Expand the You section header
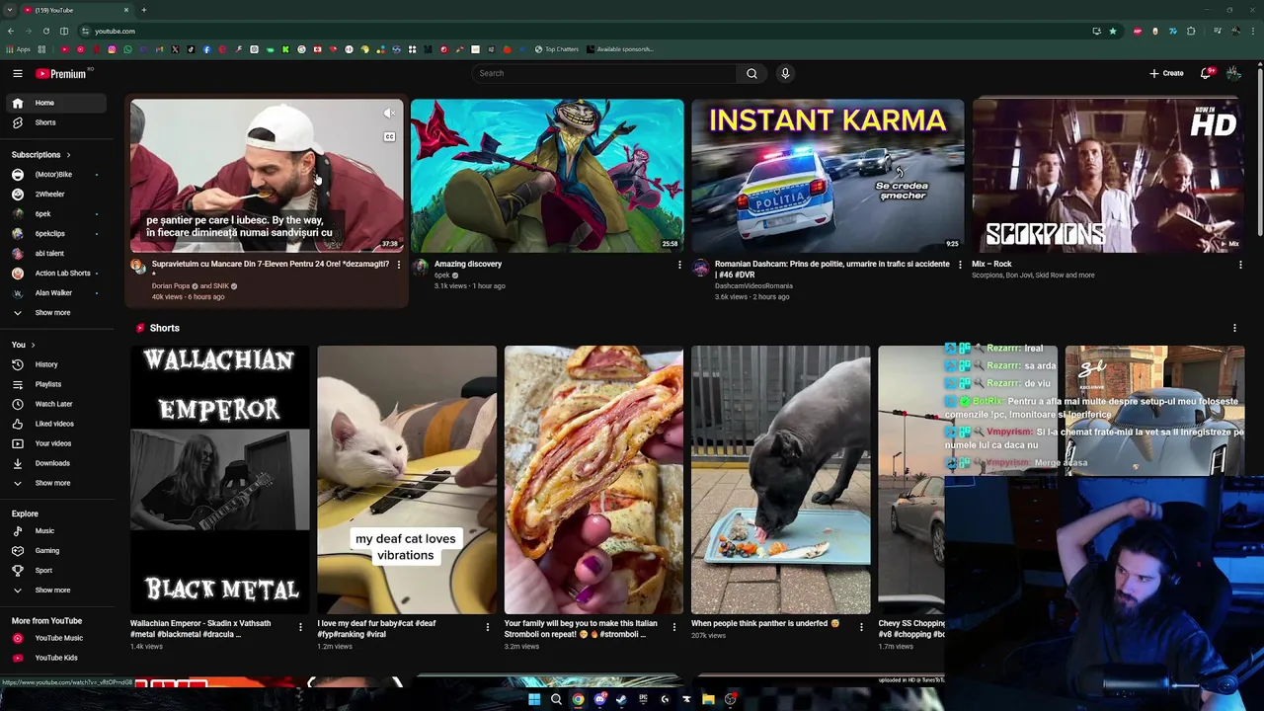 pos(23,345)
